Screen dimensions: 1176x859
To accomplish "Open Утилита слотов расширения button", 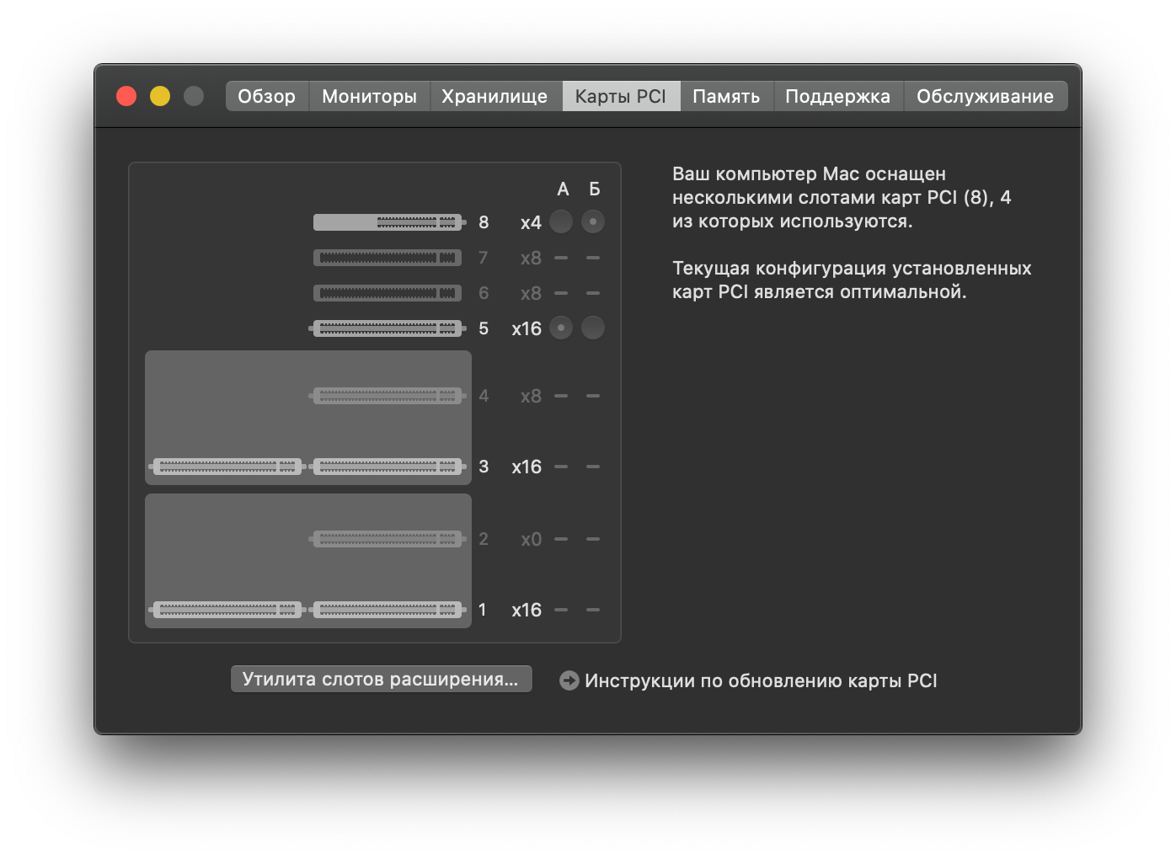I will click(381, 679).
